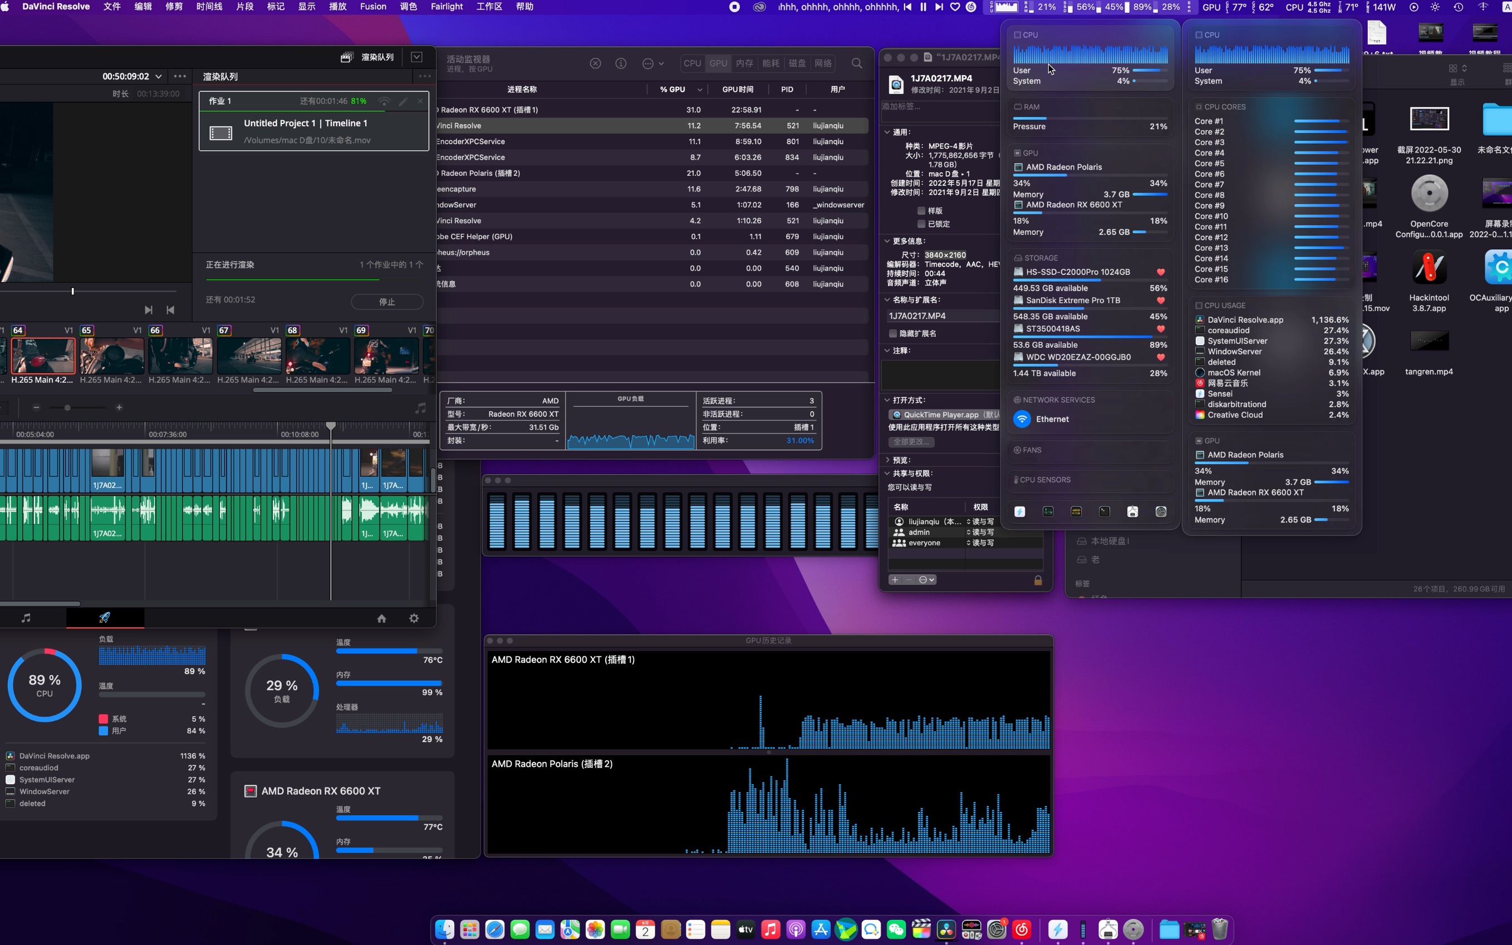Go to project manager home icon
This screenshot has width=1512, height=945.
tap(381, 618)
